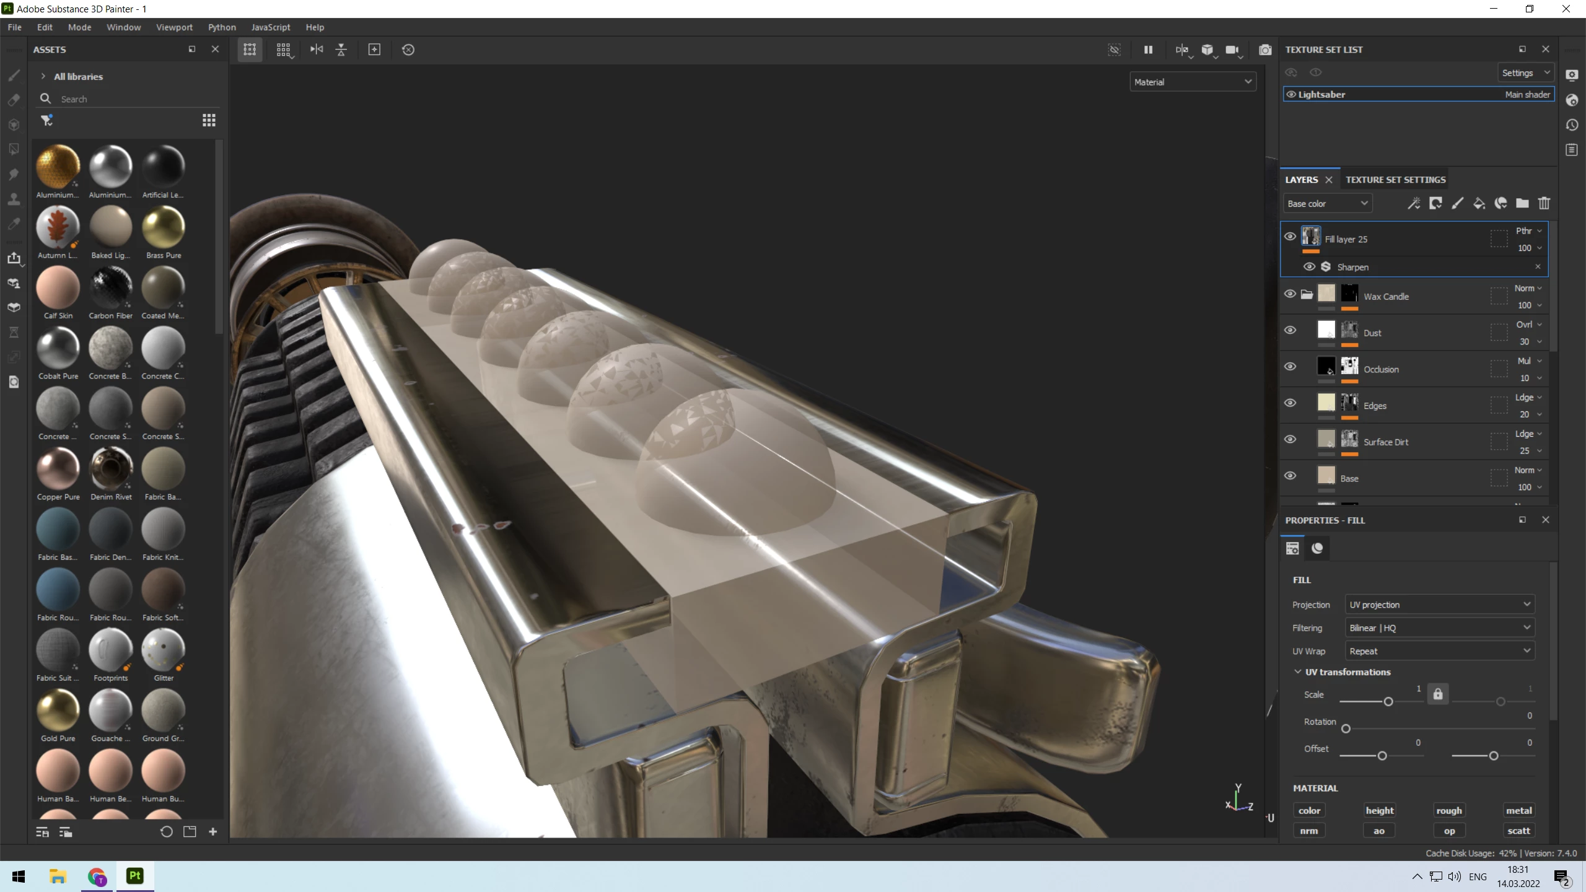1586x892 pixels.
Task: Hide the Surface Dirt layer
Action: click(x=1290, y=439)
